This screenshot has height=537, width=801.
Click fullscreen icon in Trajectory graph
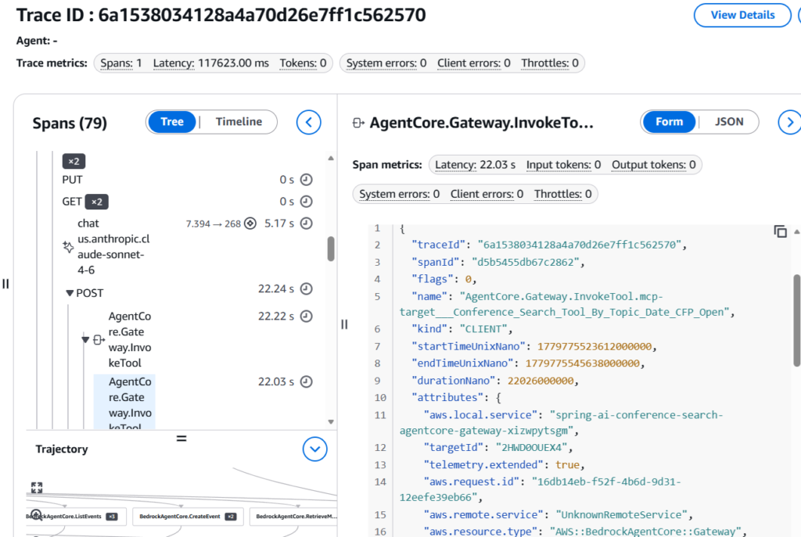[37, 488]
